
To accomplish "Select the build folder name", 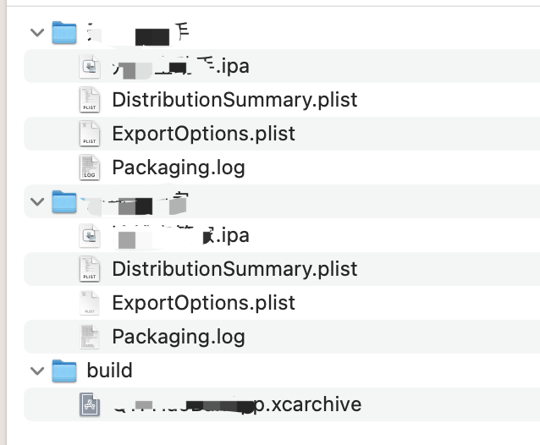I will [109, 371].
